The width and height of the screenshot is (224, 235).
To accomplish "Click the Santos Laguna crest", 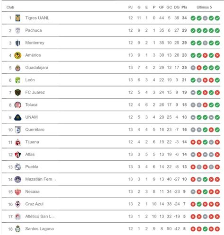I will click(18, 229).
